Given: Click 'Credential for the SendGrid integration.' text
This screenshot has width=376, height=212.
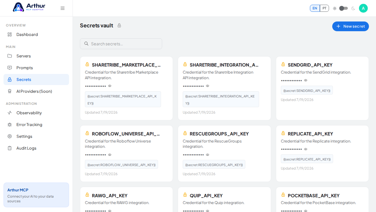Looking at the screenshot, I should [x=316, y=72].
